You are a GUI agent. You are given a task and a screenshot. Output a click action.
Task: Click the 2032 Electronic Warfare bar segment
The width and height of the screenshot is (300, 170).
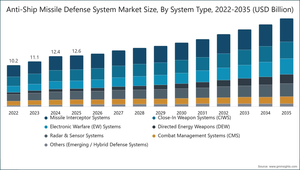click(223, 74)
